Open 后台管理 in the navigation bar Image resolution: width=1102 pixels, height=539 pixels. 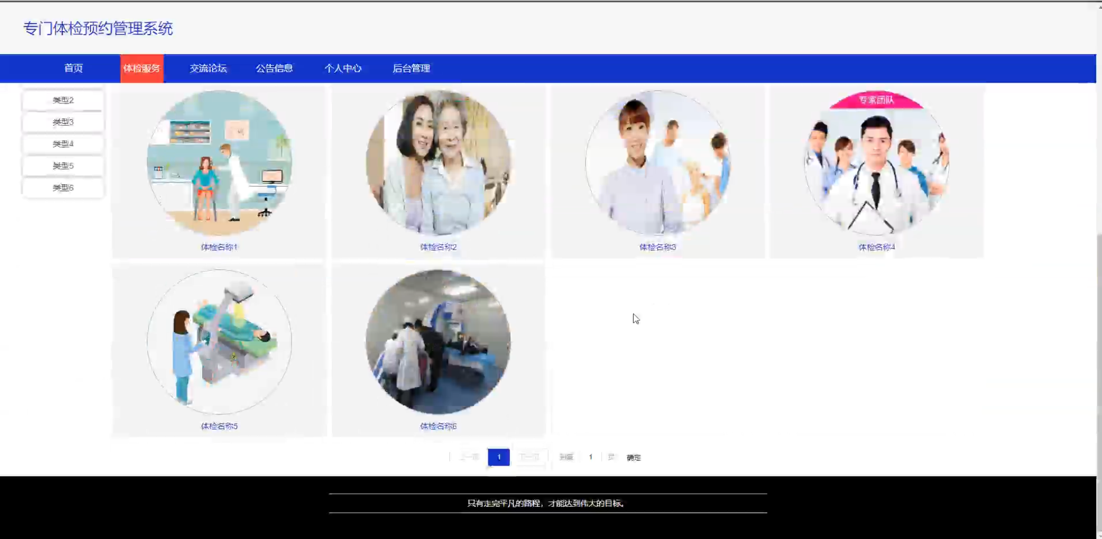(411, 68)
